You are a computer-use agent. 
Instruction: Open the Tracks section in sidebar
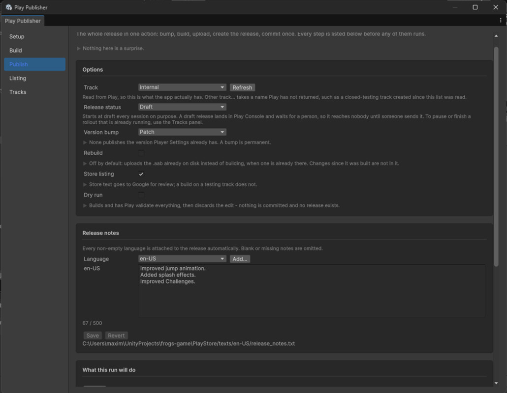(34, 92)
